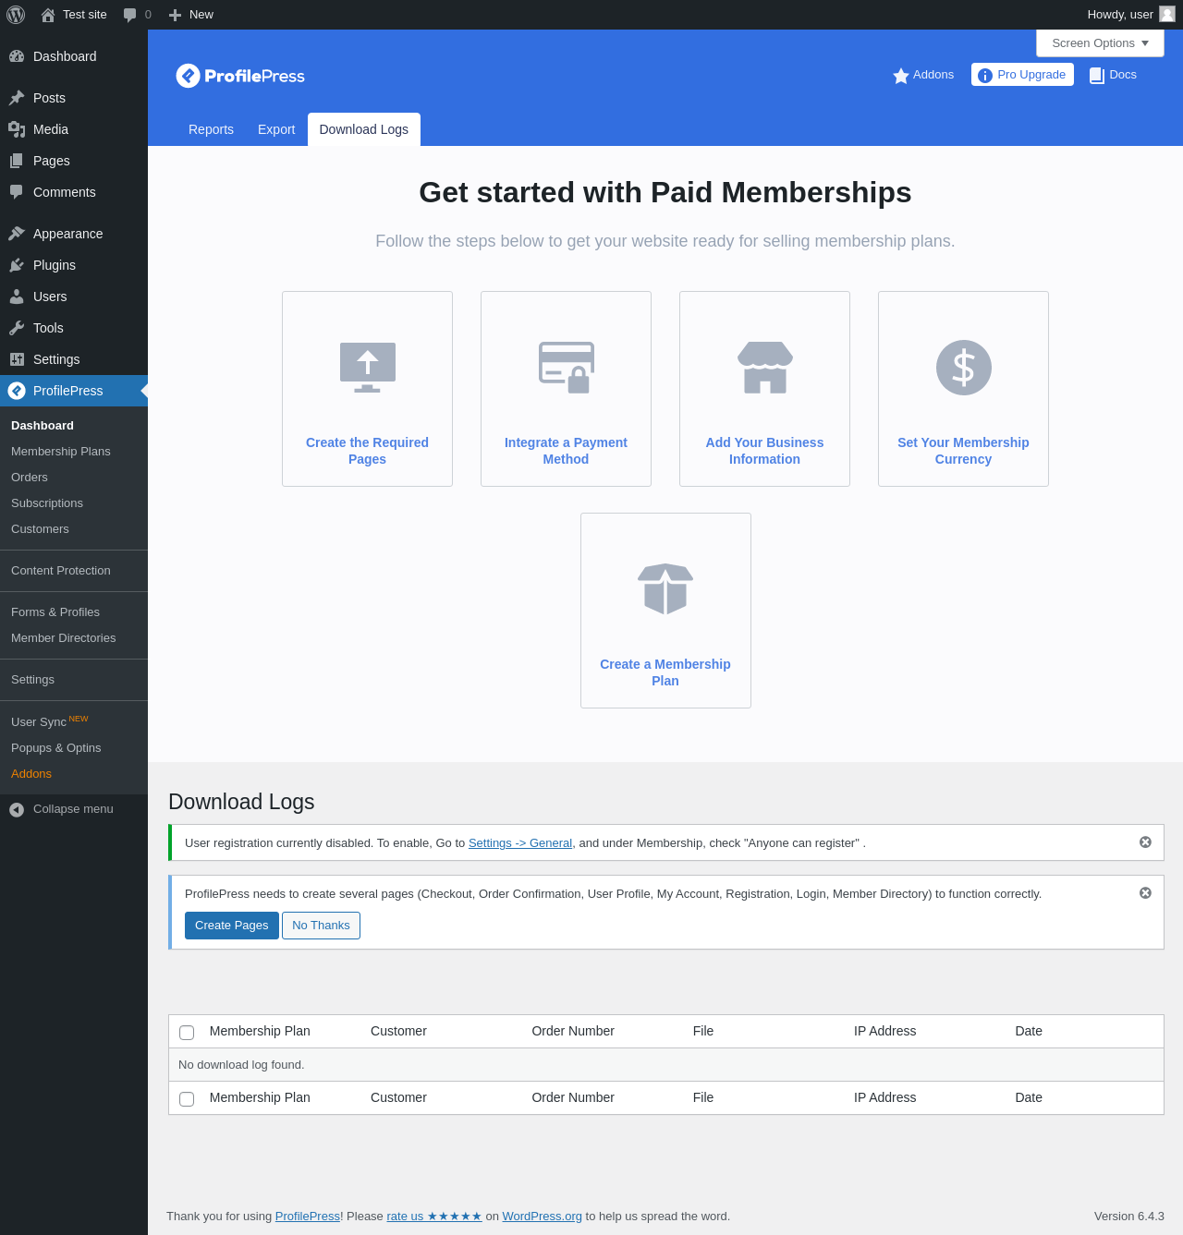Open the orange Addons submenu item
The image size is (1183, 1235).
[x=31, y=773]
